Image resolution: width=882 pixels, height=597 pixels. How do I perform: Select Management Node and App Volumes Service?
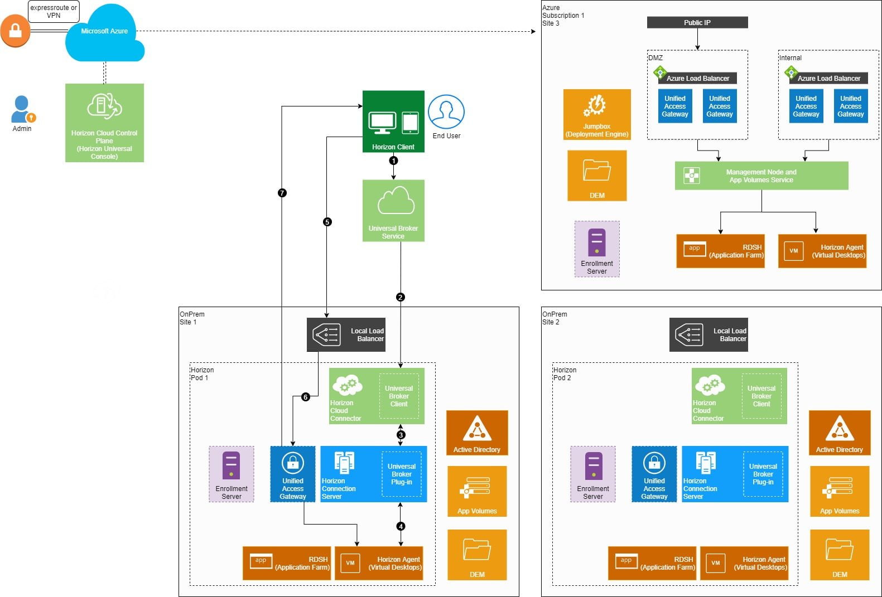pos(761,176)
